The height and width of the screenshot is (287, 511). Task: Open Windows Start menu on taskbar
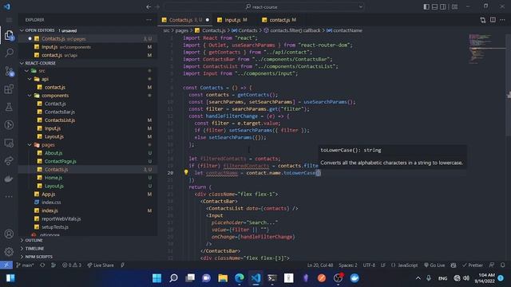pos(156,278)
